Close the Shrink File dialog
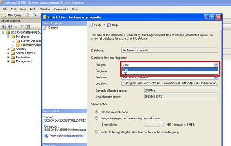Image resolution: width=231 pixels, height=146 pixels. tap(218, 17)
